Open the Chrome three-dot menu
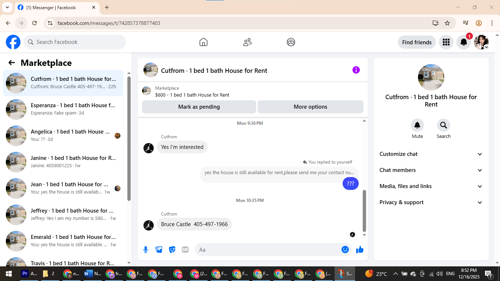The image size is (500, 281). click(492, 23)
